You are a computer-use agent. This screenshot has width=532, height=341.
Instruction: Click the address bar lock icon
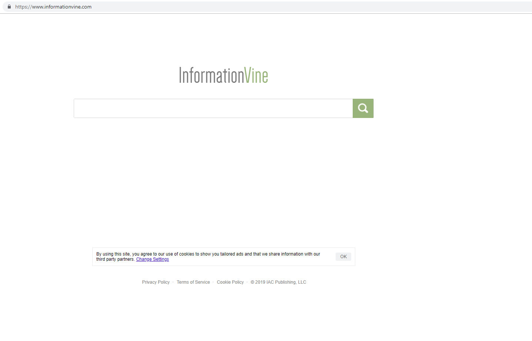click(9, 7)
